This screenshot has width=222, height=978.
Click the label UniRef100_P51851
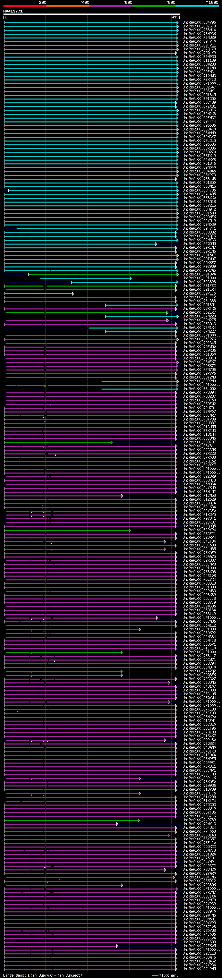199,305
